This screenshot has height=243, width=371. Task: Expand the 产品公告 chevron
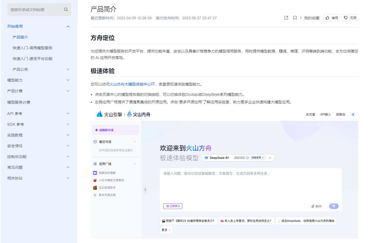[x=68, y=69]
